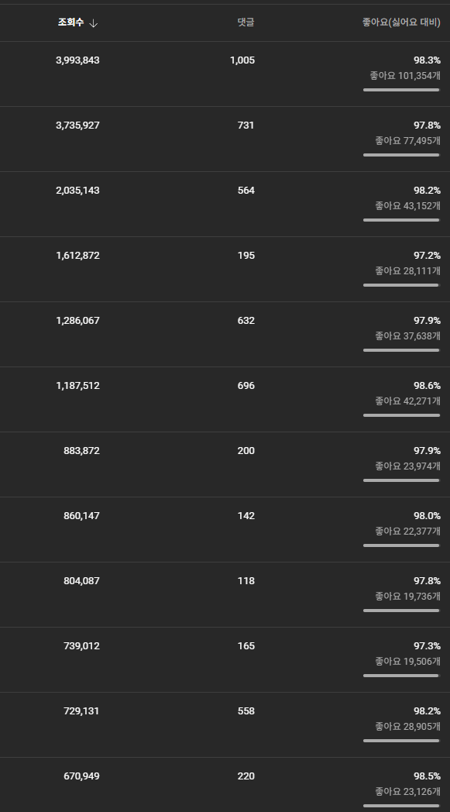The image size is (450, 812).
Task: Click the 731 comments count
Action: 246,126
